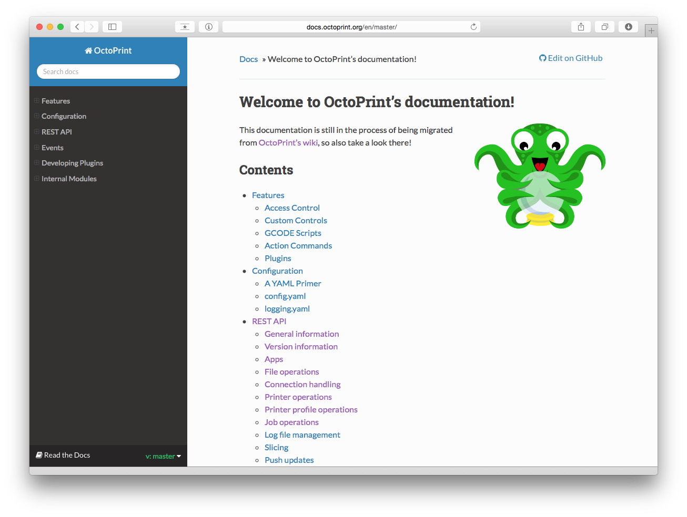The width and height of the screenshot is (687, 517).
Task: Expand the Features sidebar section
Action: click(x=37, y=100)
